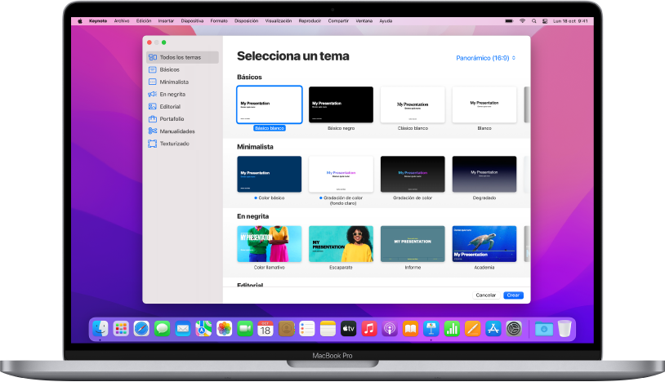
Task: Open the Insertar menu
Action: [166, 20]
